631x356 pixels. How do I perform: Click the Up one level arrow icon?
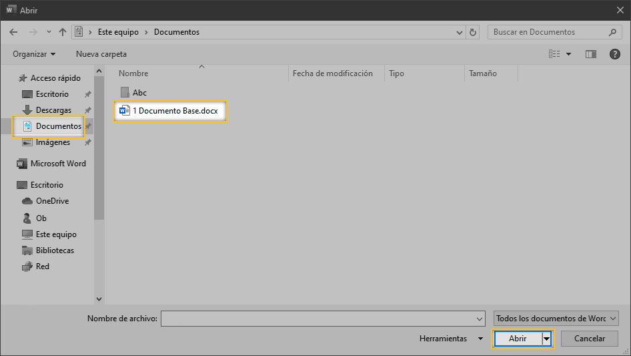(x=63, y=32)
